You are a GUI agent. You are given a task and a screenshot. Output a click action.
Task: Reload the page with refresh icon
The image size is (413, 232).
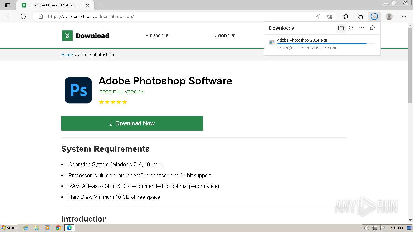point(23,16)
